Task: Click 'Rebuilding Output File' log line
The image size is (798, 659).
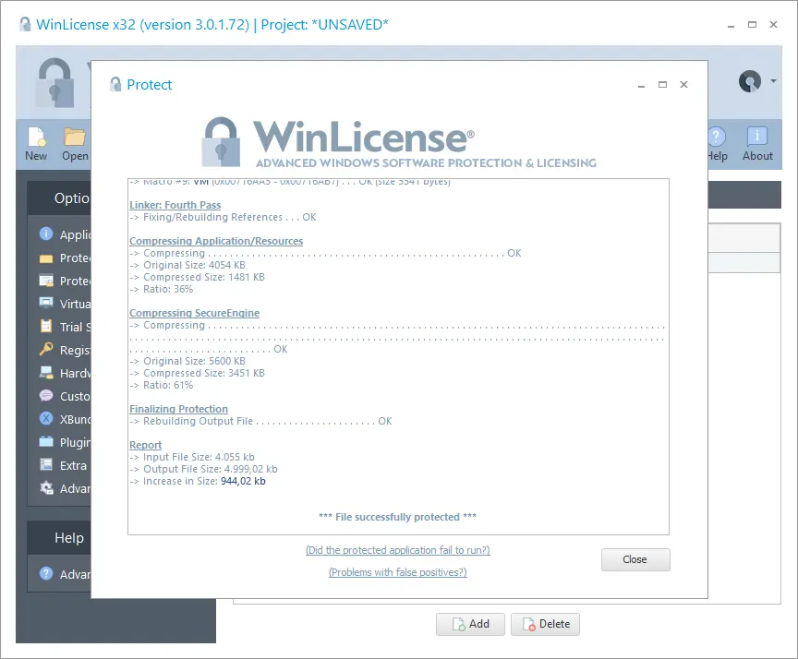Action: click(x=260, y=421)
